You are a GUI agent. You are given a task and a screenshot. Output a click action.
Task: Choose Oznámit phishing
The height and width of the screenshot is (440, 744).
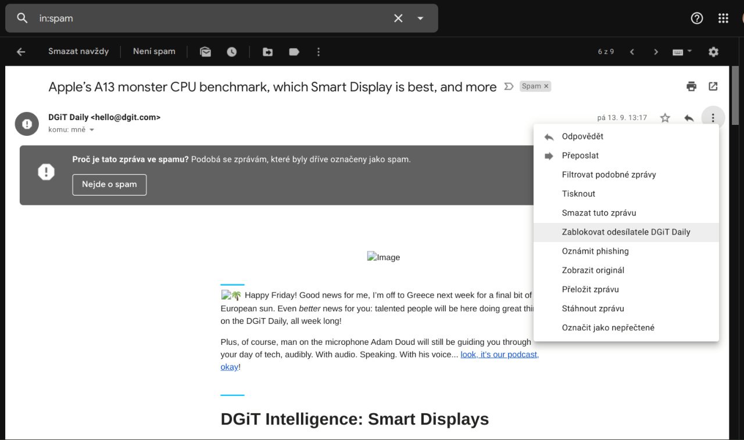[x=626, y=251]
